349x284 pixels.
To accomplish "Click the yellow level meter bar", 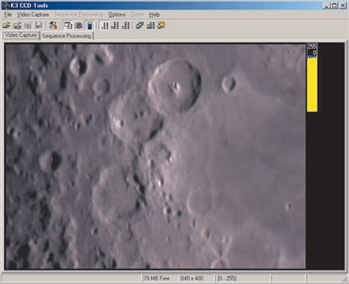I will point(312,84).
